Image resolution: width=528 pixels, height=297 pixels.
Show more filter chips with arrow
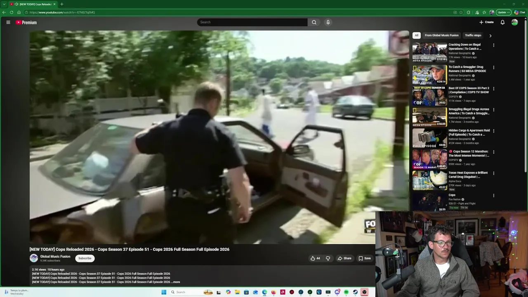pos(490,35)
